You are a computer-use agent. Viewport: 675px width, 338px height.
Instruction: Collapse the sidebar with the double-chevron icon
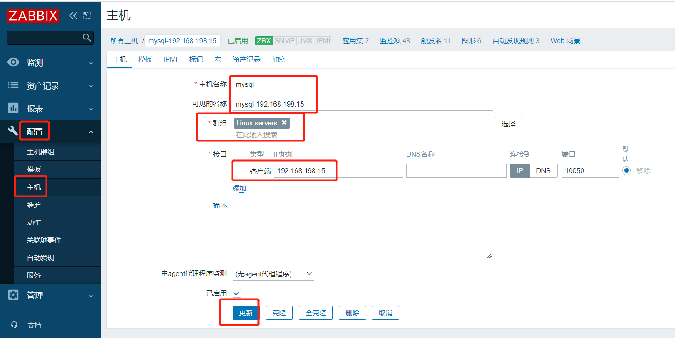coord(73,16)
